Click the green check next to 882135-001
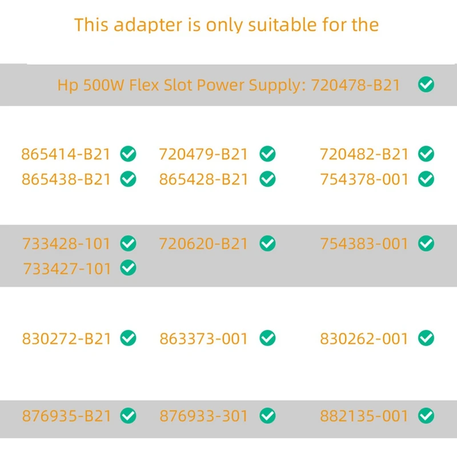 pos(426,416)
